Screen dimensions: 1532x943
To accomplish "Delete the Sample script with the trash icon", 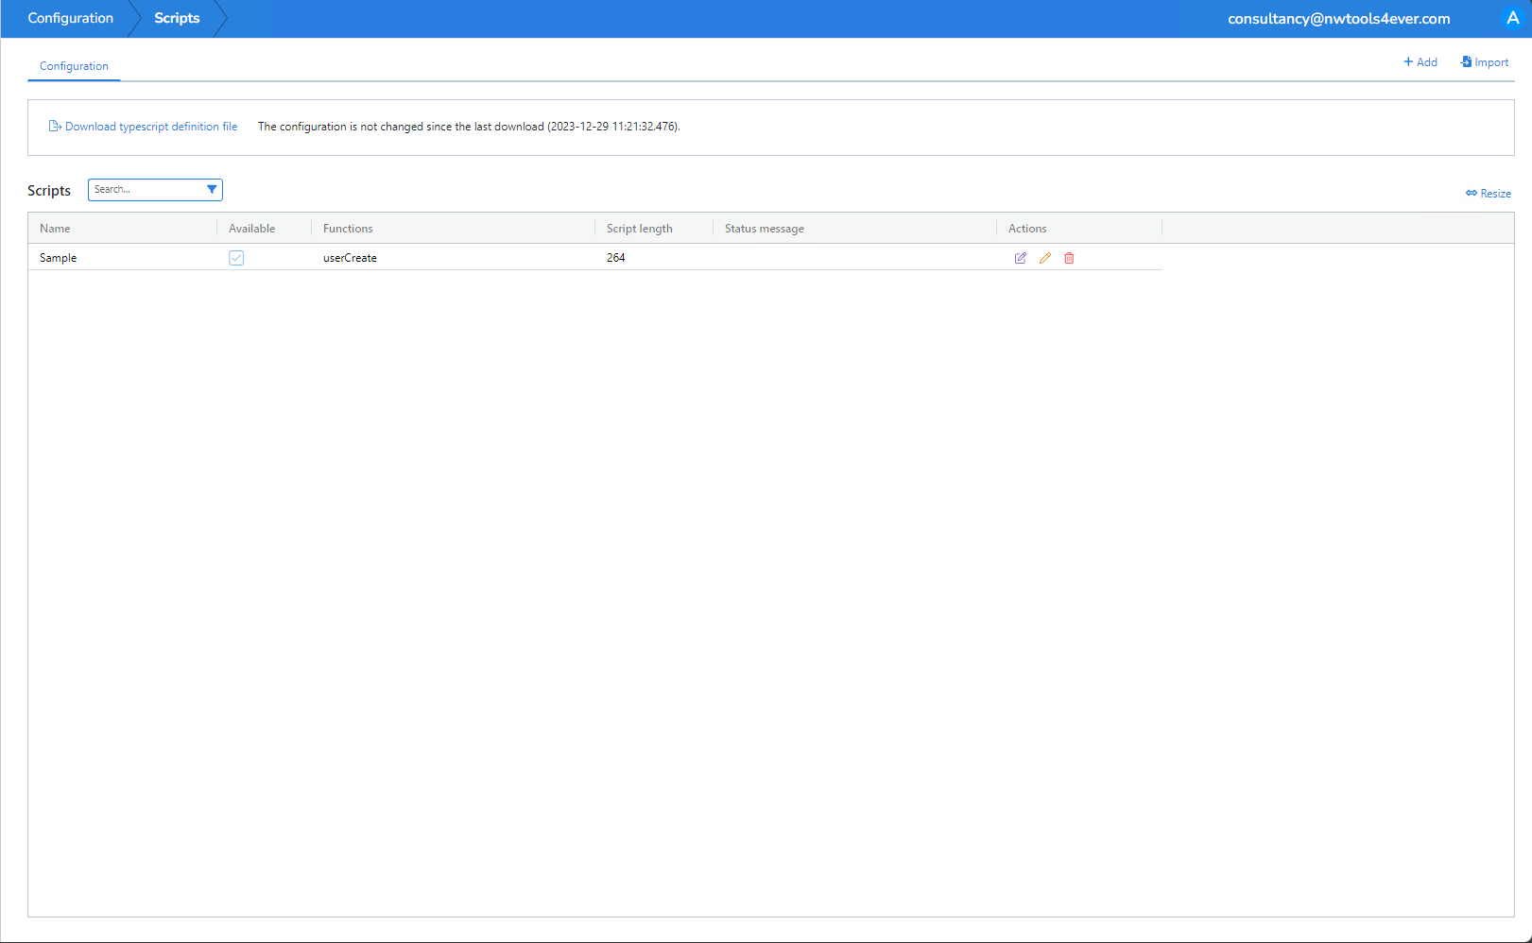I will 1069,258.
